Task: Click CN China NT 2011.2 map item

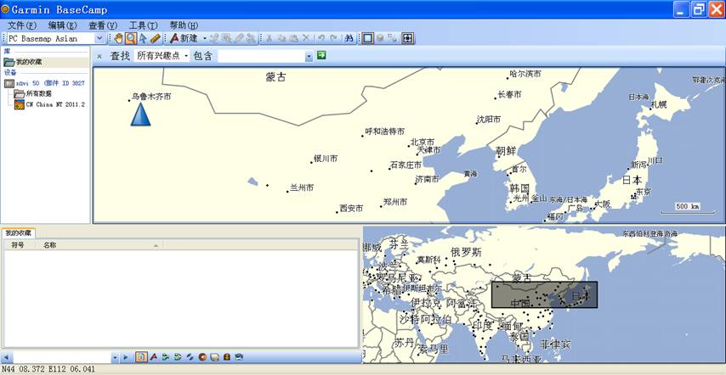Action: [x=54, y=104]
